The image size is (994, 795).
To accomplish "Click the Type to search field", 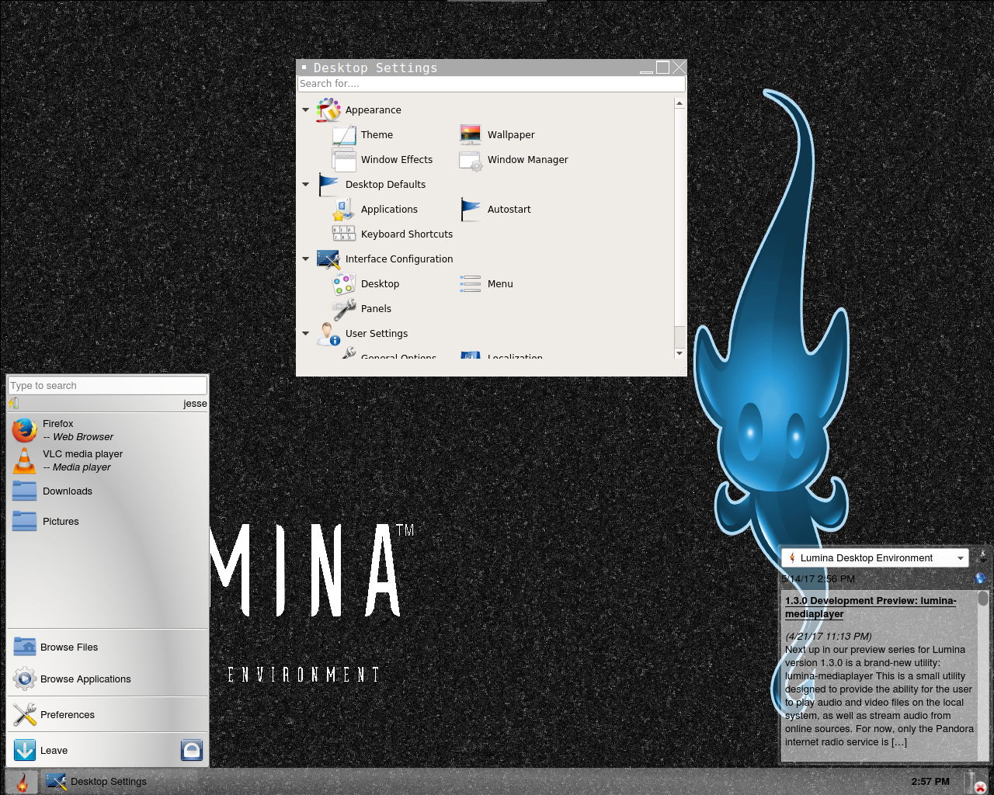I will [107, 386].
